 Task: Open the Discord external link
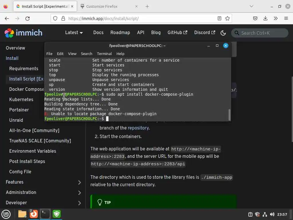click(x=205, y=33)
